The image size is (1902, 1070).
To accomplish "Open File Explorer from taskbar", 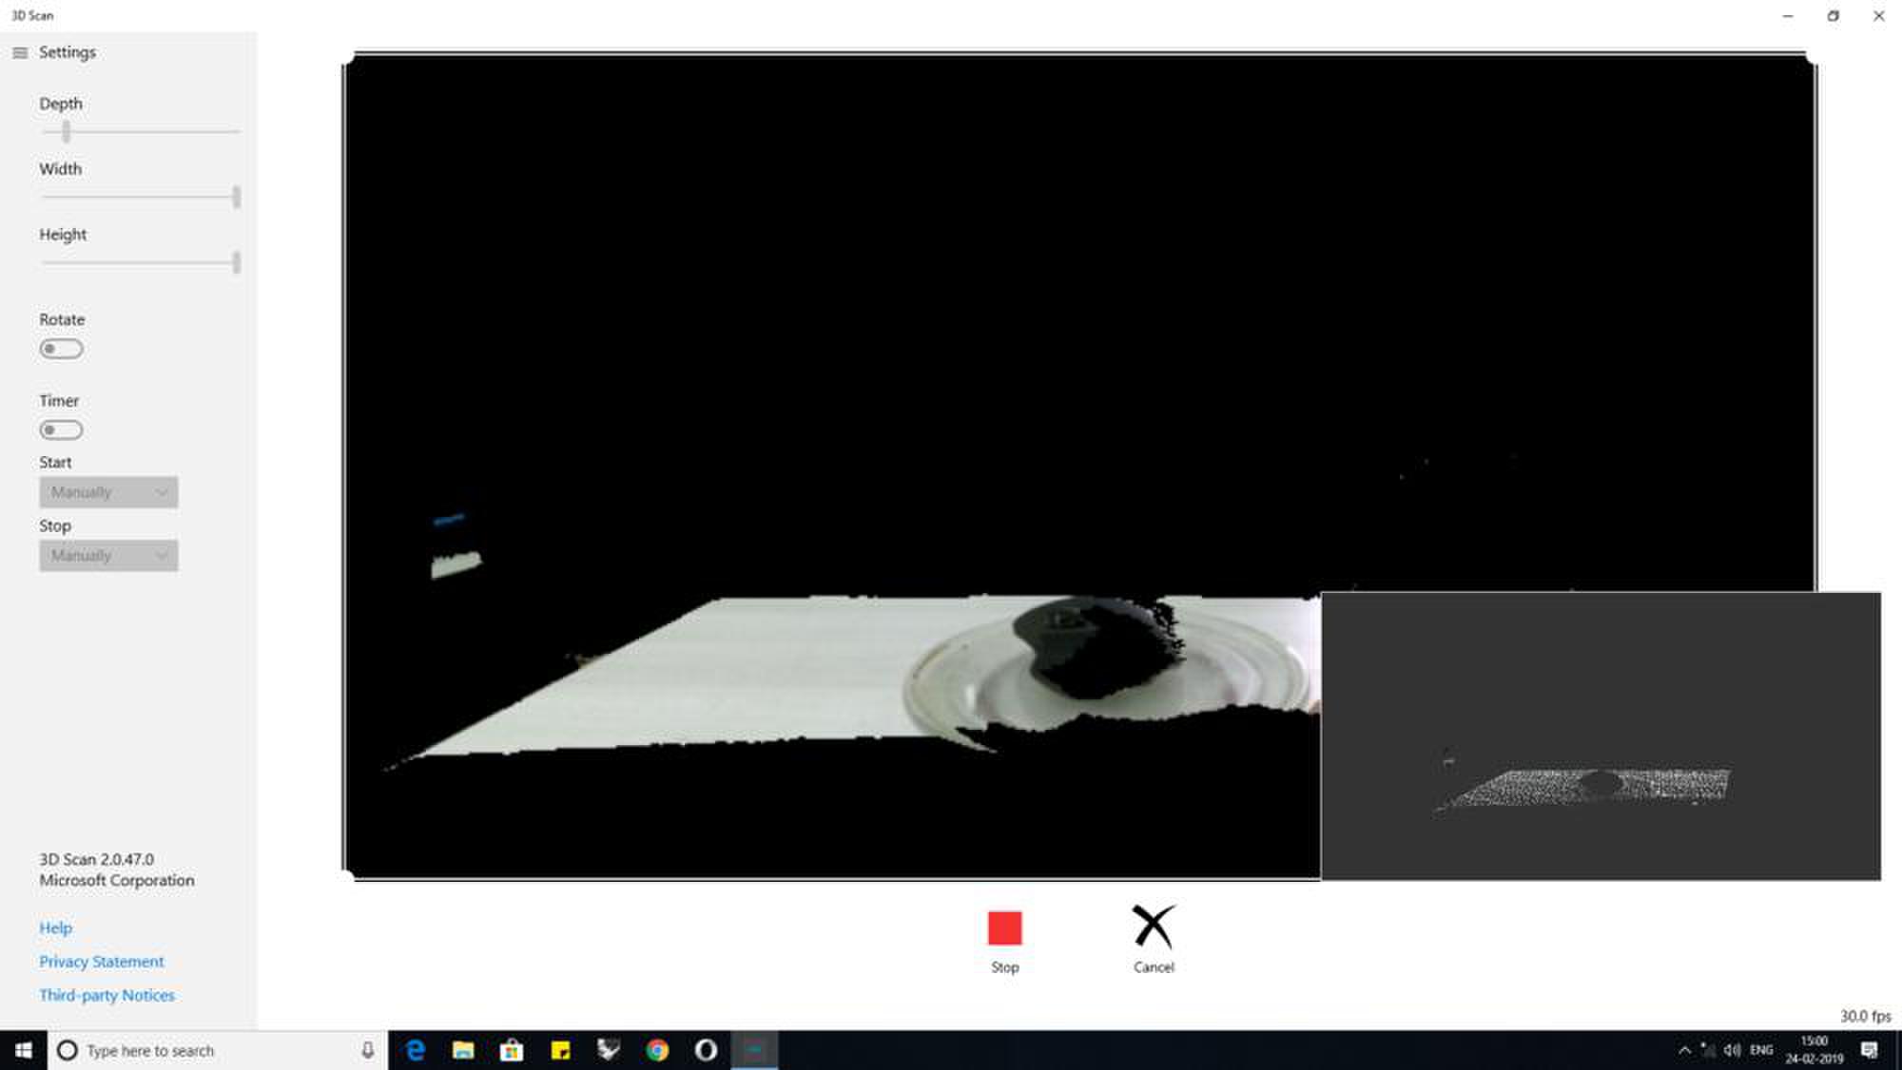I will pyautogui.click(x=463, y=1050).
